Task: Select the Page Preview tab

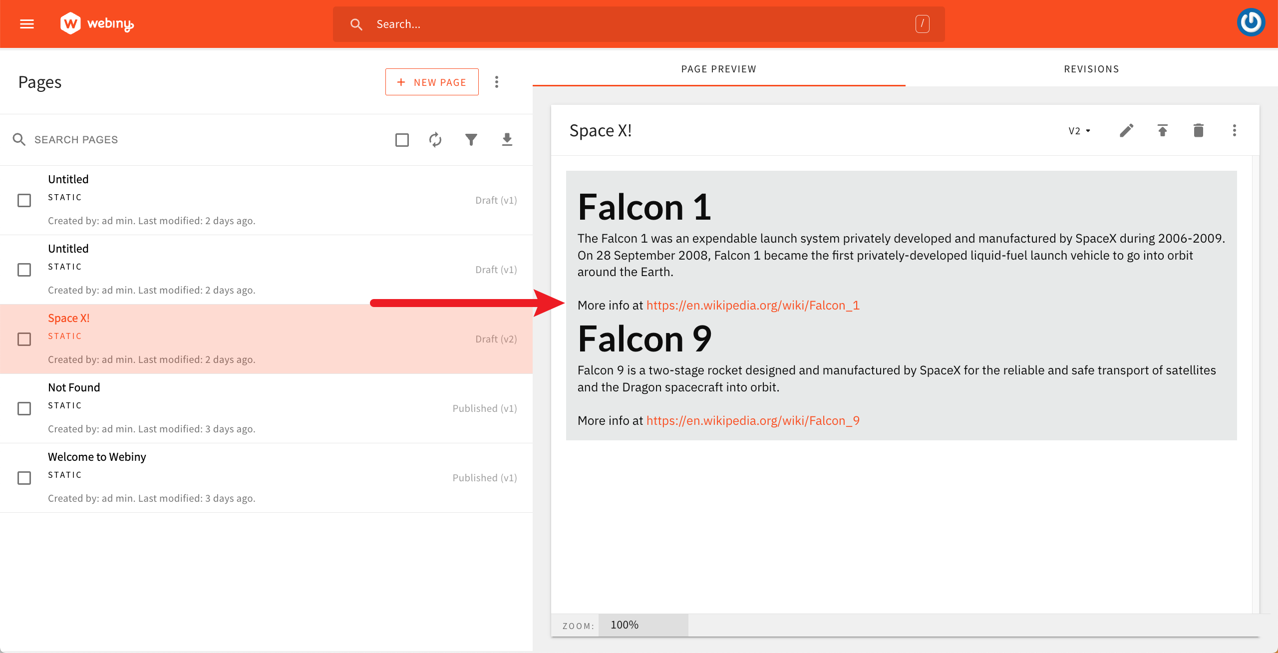Action: [x=718, y=69]
